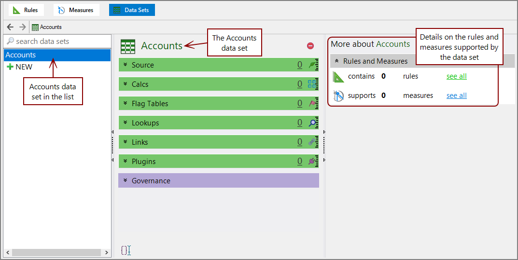
Task: Click the brackets script icon at the bottom
Action: click(x=126, y=250)
